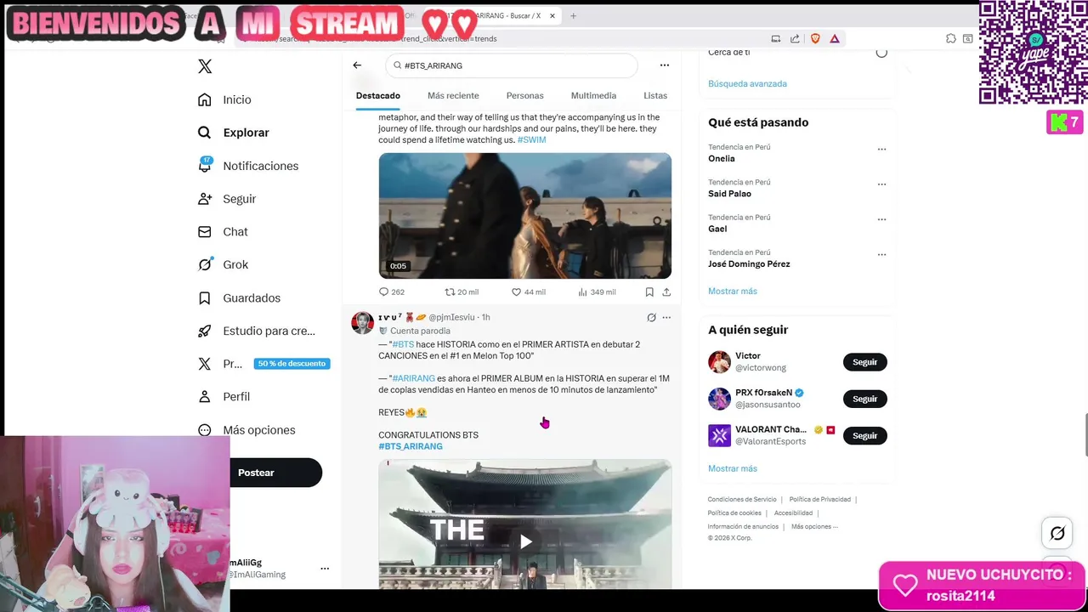Screen dimensions: 1088x612
Task: Open Inicio home icon
Action: coord(204,99)
